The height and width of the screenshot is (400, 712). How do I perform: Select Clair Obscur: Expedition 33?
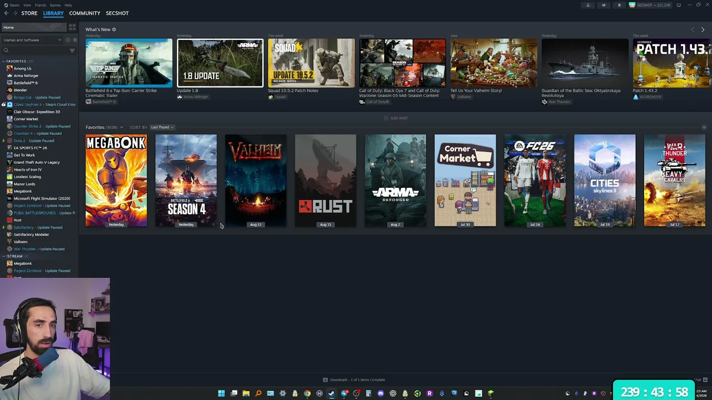tap(37, 112)
